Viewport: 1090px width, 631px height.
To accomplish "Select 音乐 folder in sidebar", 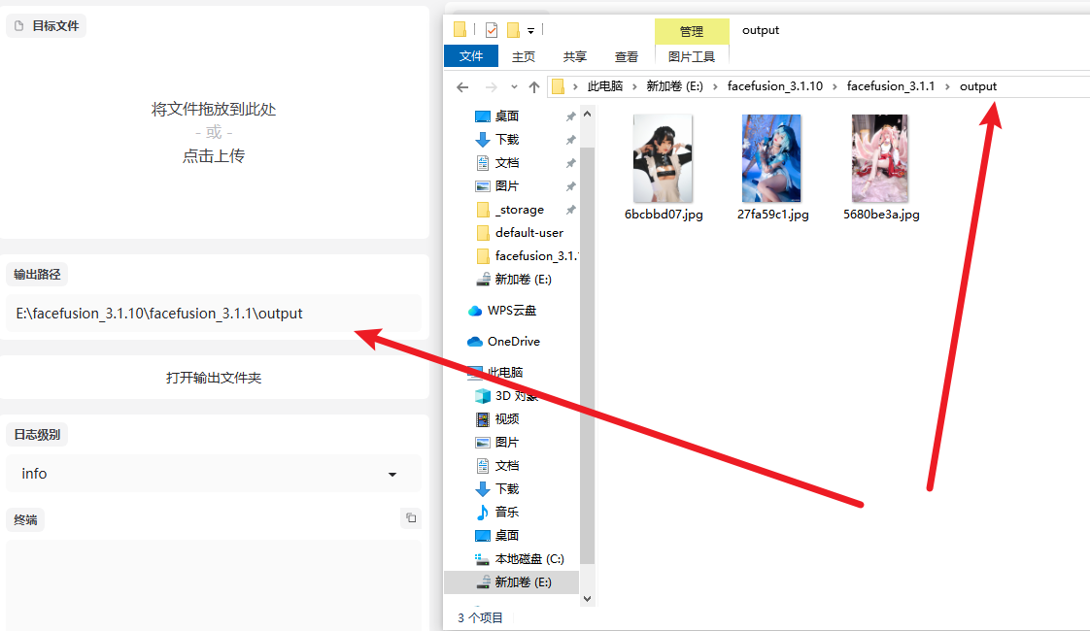I will pyautogui.click(x=506, y=513).
